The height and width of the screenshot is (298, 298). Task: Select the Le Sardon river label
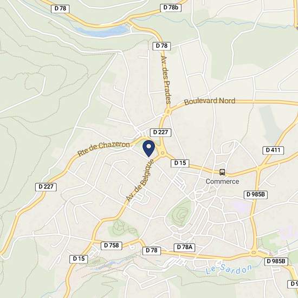[x=229, y=269]
